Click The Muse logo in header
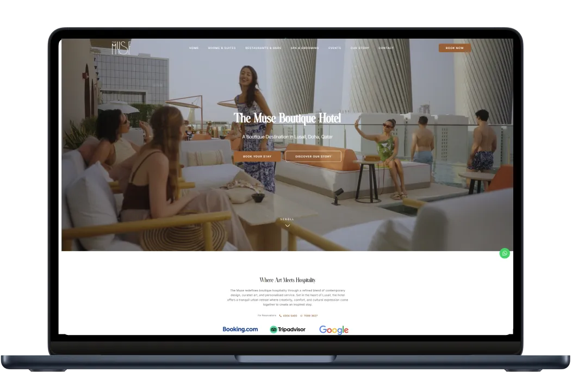This screenshot has height=373, width=572. click(x=121, y=48)
